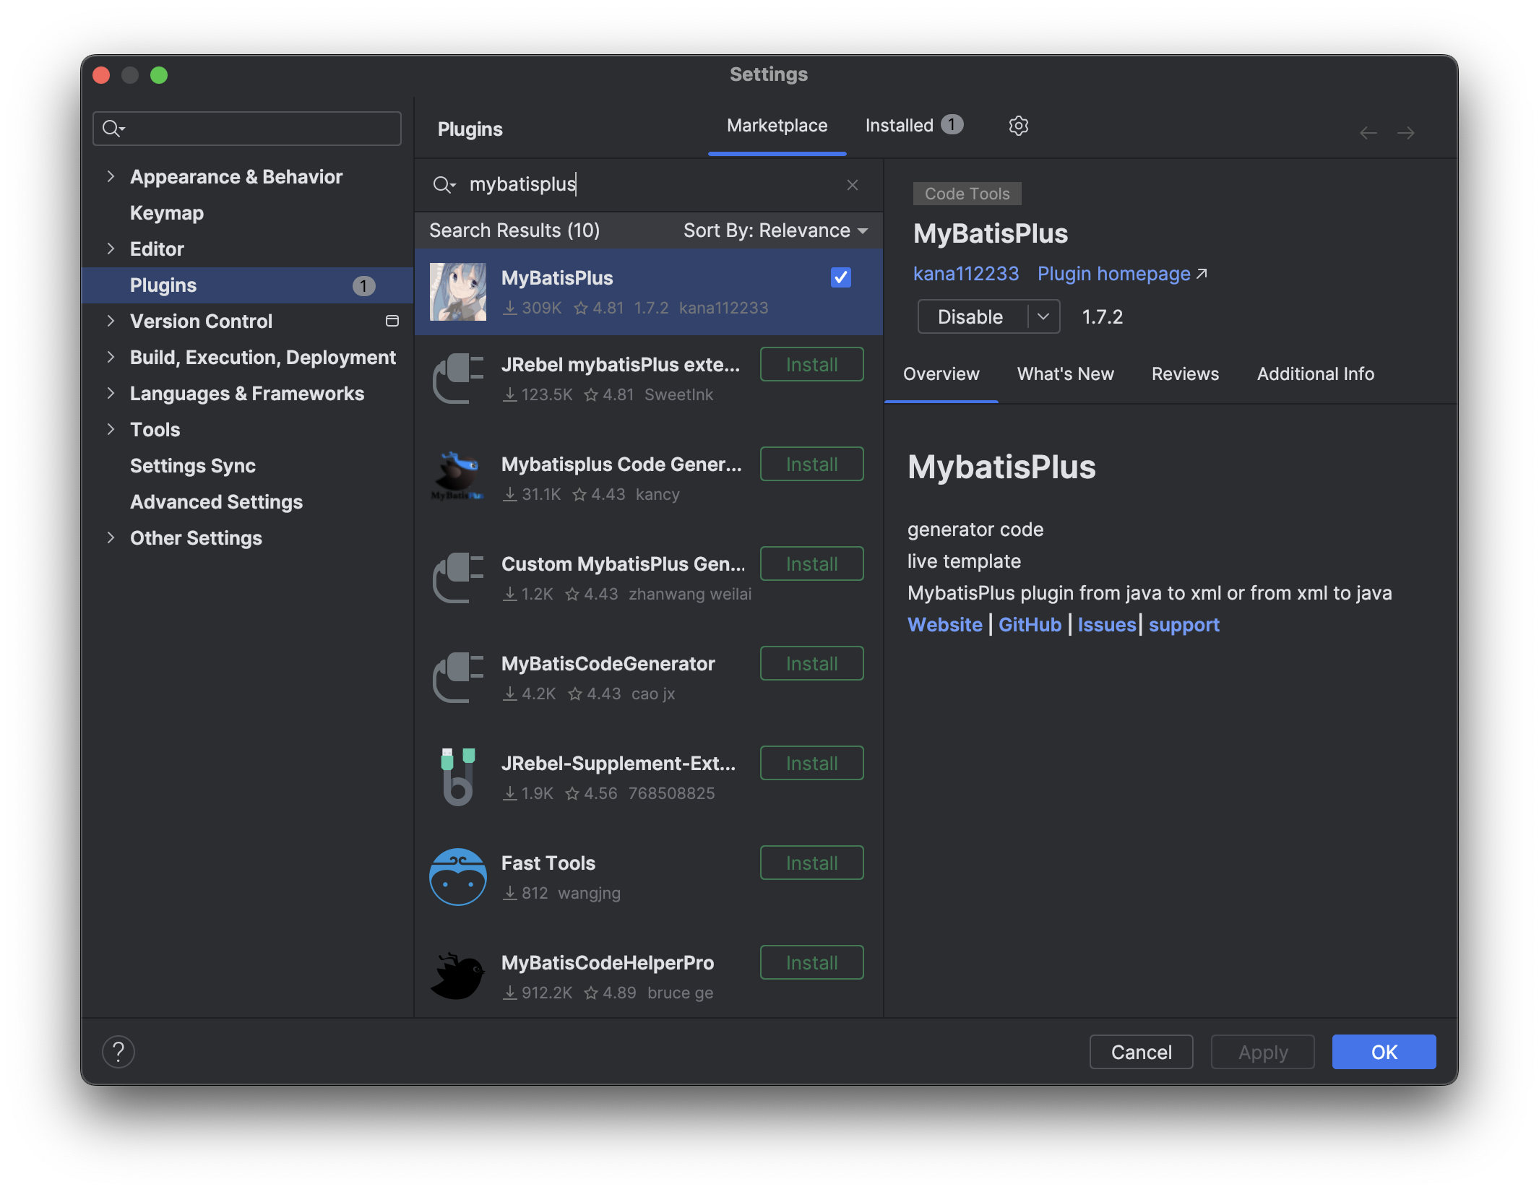Expand Build, Execution, Deployment section
The height and width of the screenshot is (1192, 1539).
click(111, 357)
